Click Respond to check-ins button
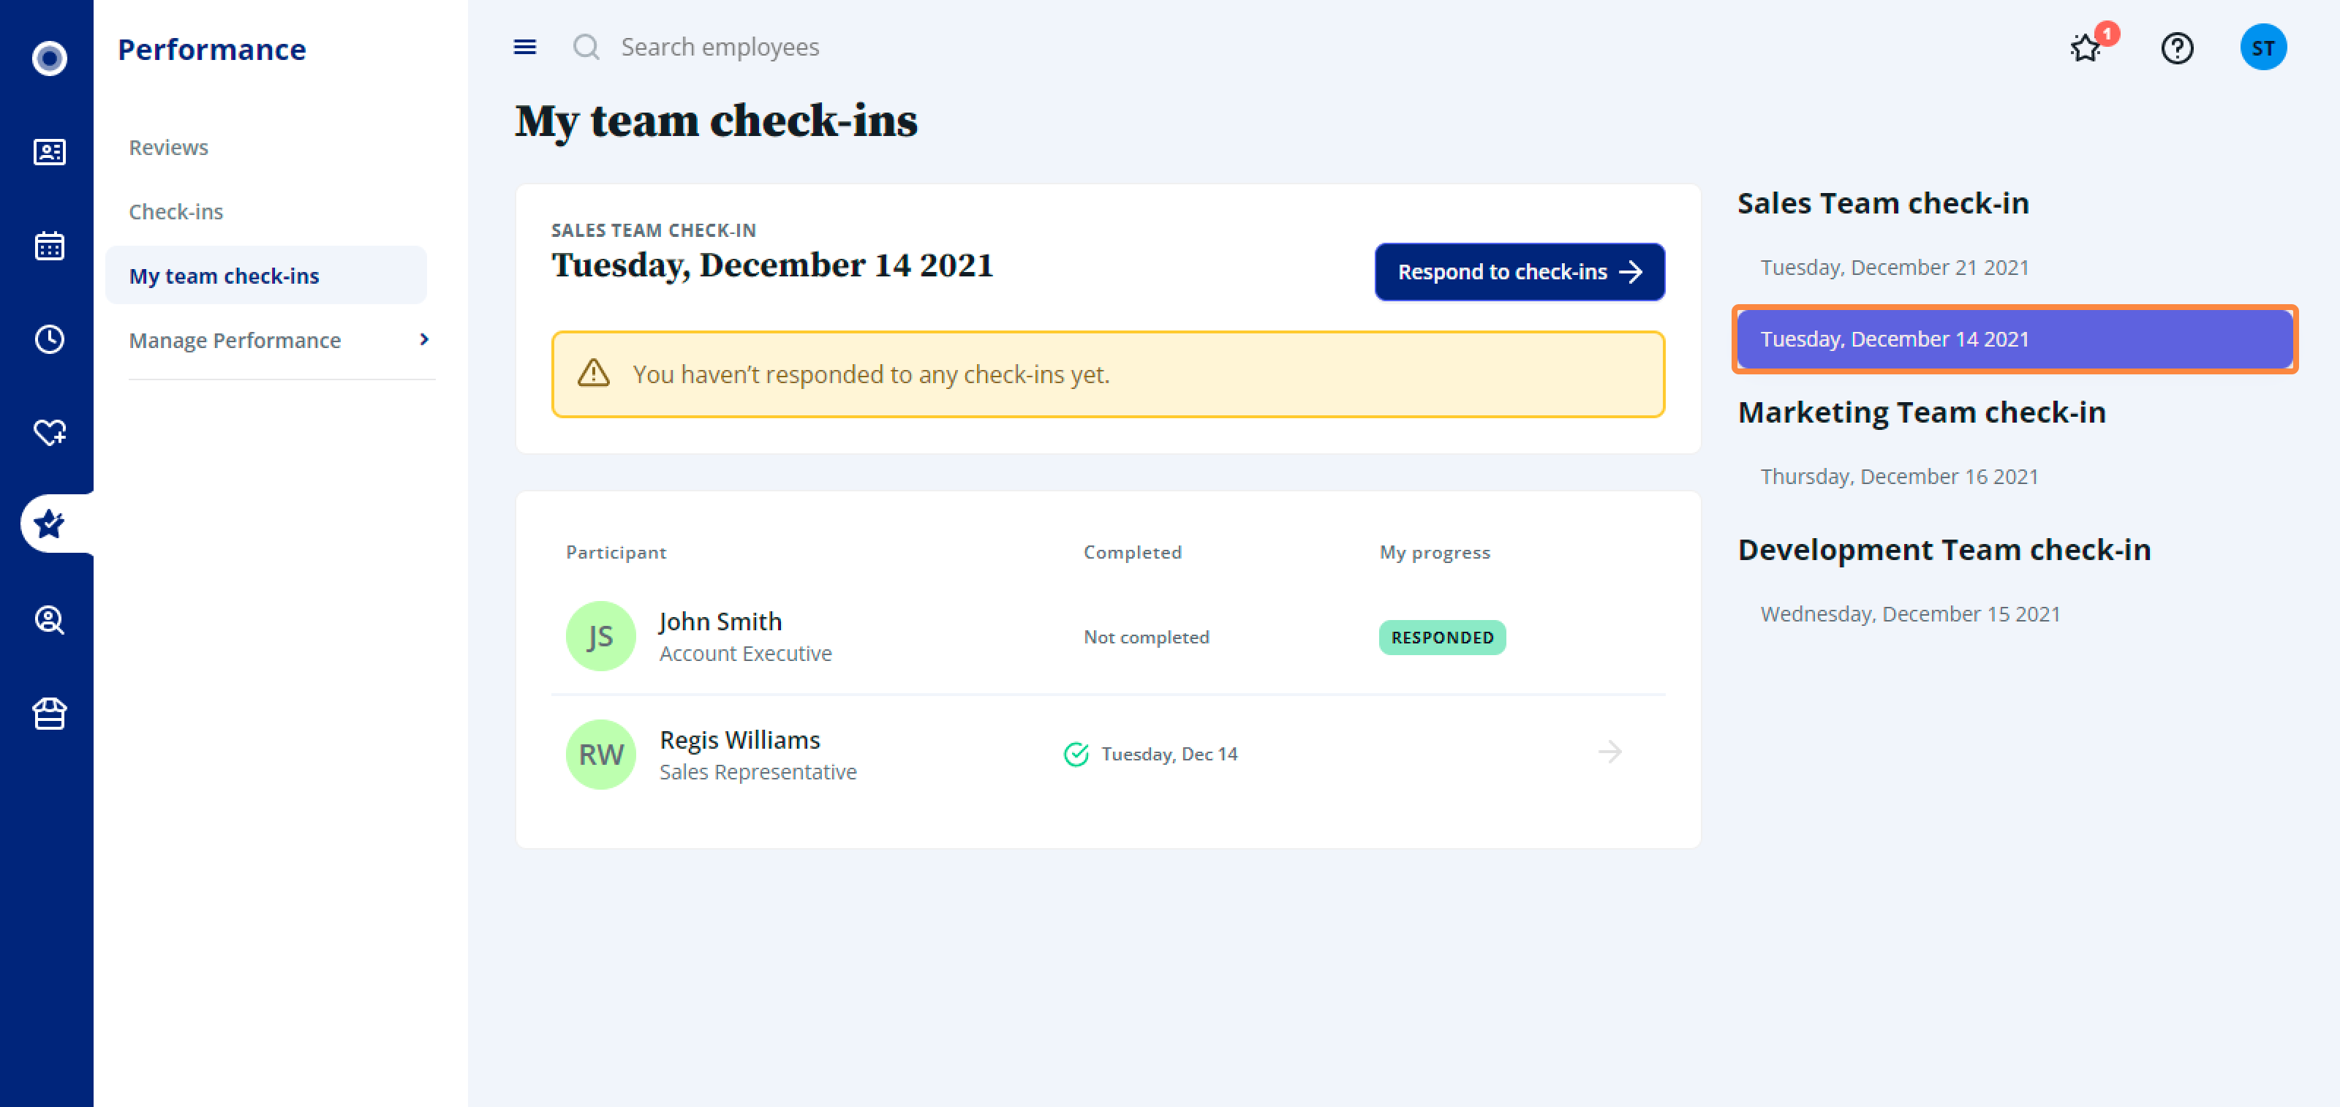Image resolution: width=2340 pixels, height=1107 pixels. pyautogui.click(x=1519, y=271)
